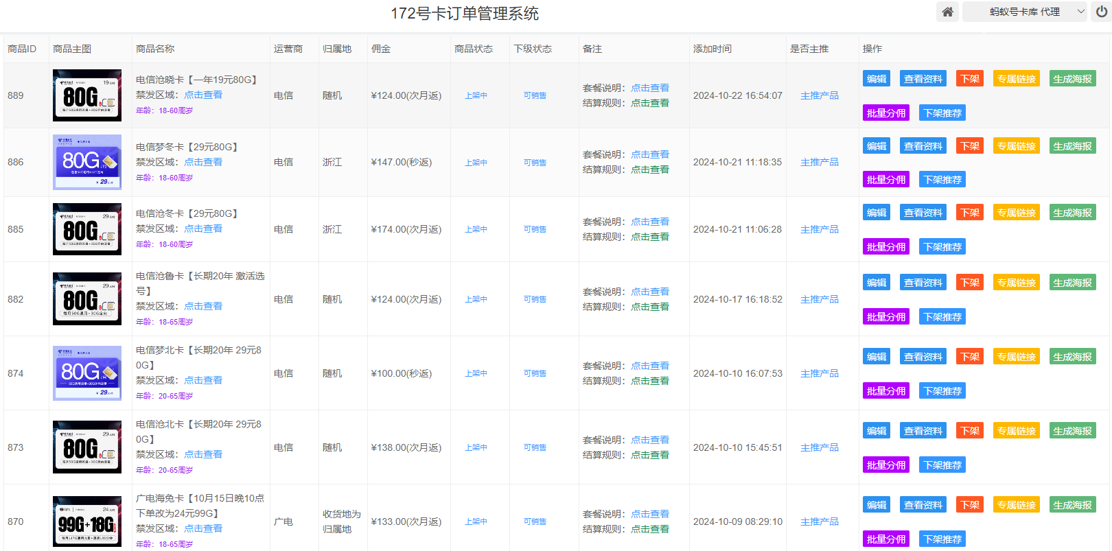
Task: Edit product 870 广电海兔卡
Action: pyautogui.click(x=877, y=505)
